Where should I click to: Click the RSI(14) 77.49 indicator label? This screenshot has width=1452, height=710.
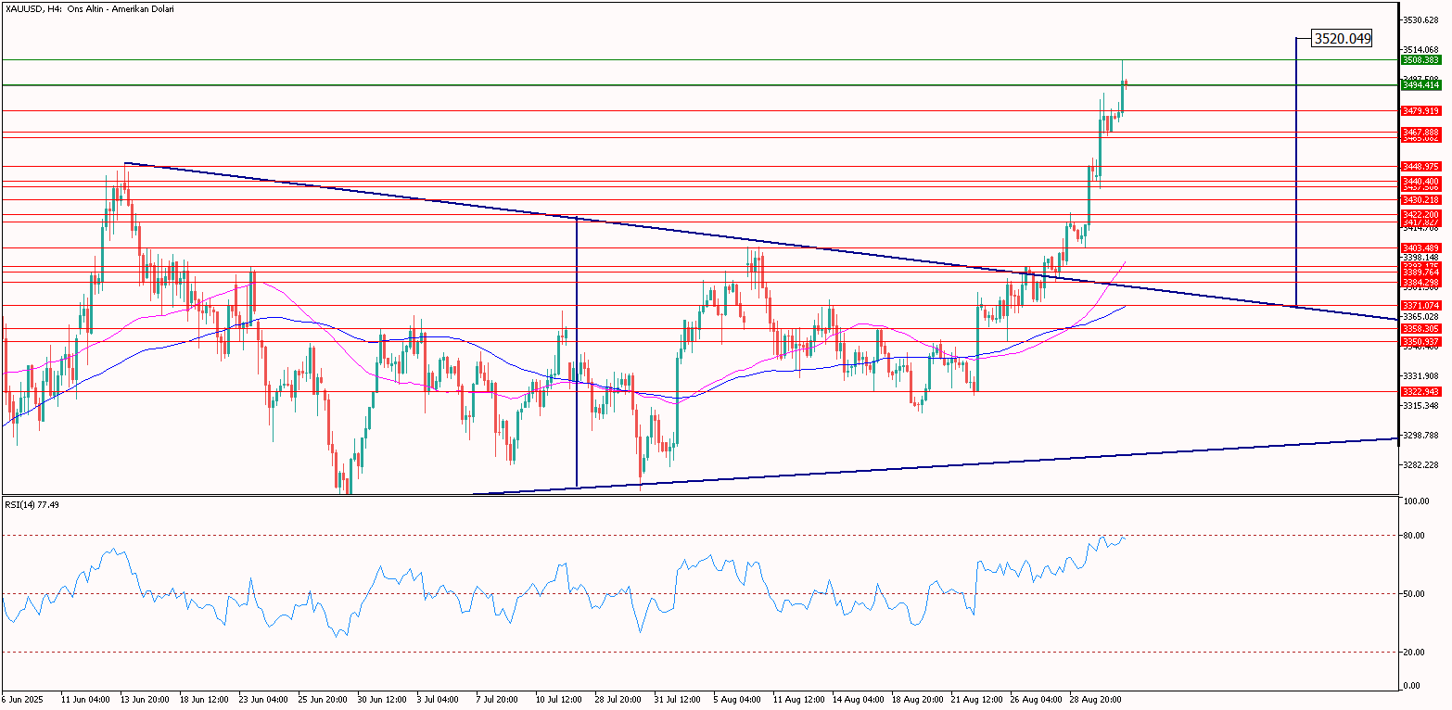coord(32,504)
